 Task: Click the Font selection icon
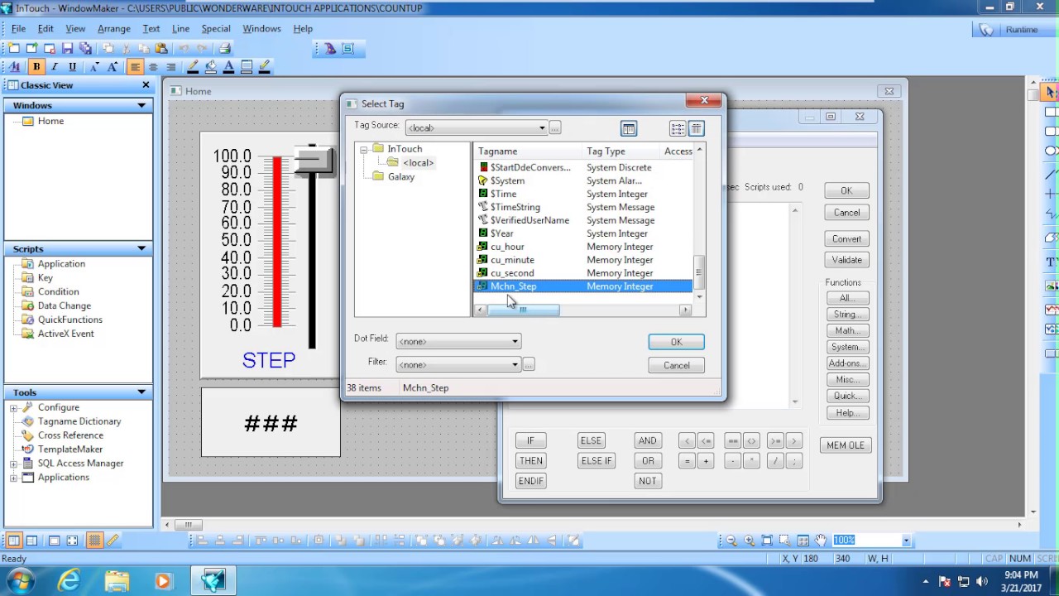(16, 67)
